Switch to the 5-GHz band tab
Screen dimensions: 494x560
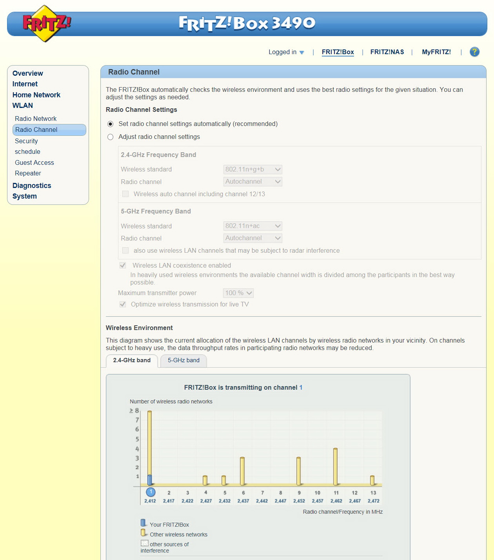183,361
